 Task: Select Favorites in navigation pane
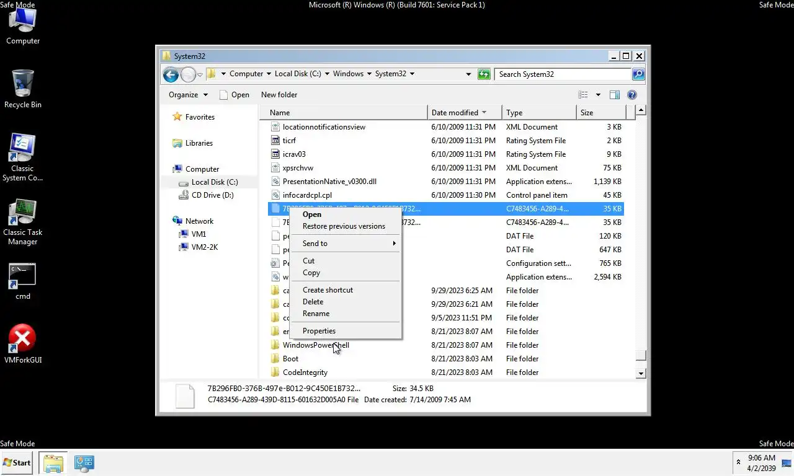pos(193,117)
